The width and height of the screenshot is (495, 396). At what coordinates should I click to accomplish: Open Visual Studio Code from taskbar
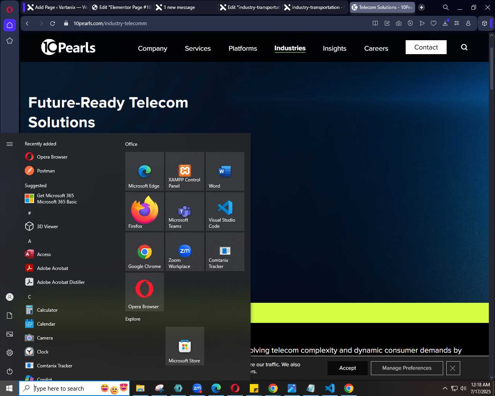(330, 388)
